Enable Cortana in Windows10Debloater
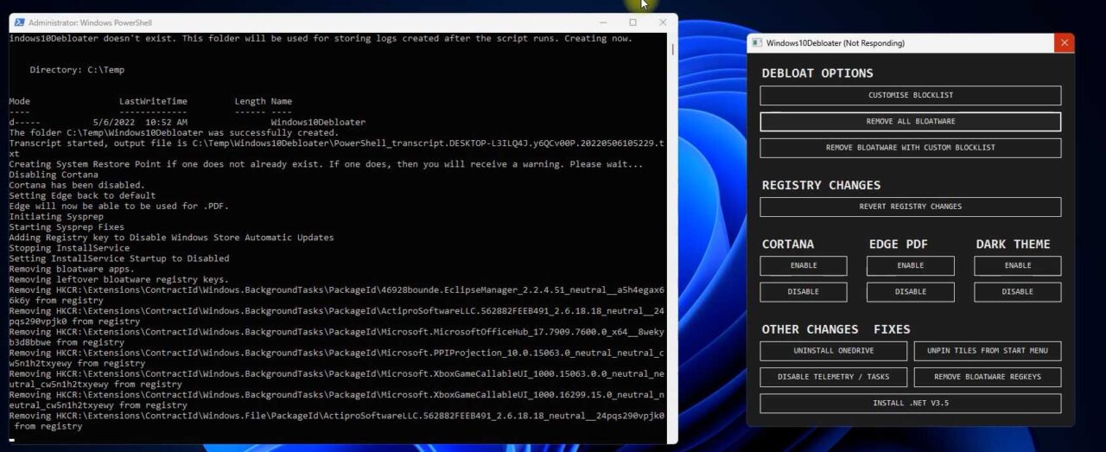The width and height of the screenshot is (1106, 452). pos(804,265)
